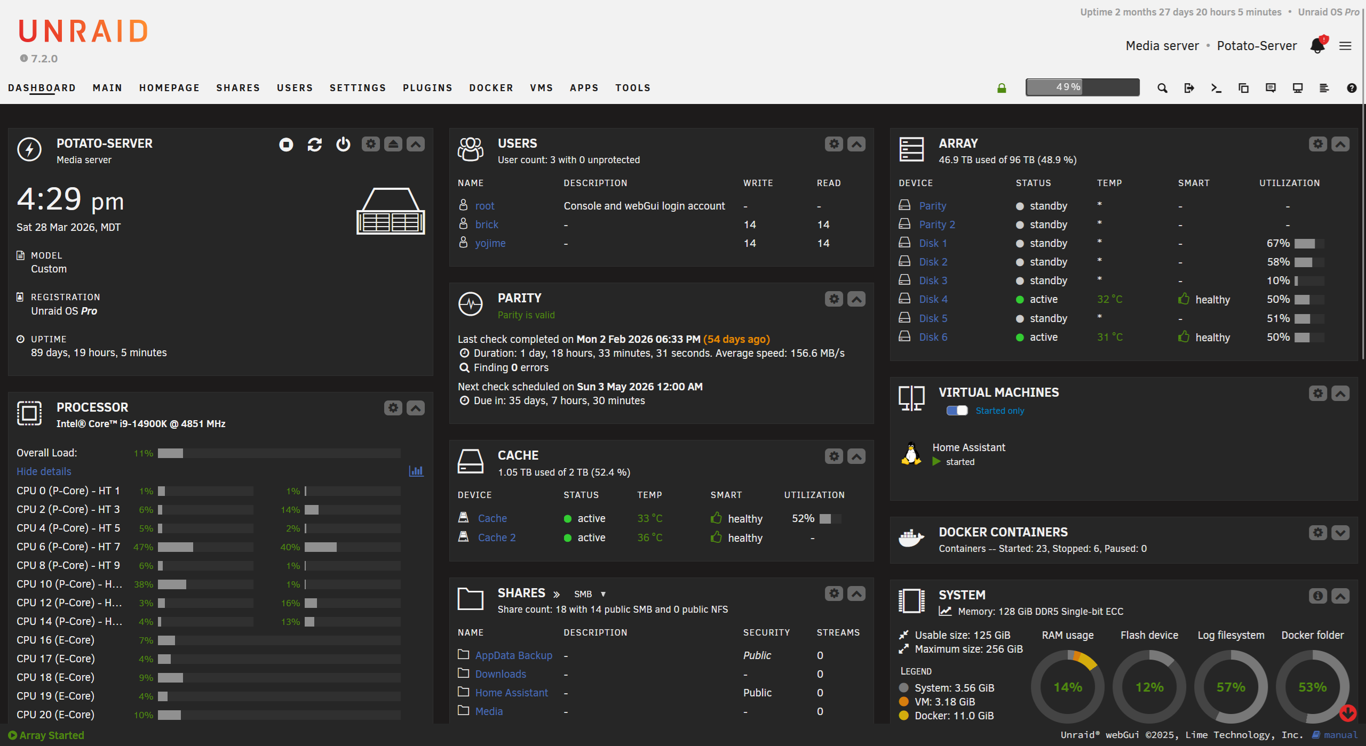
Task: Toggle the Started only VM filter
Action: point(956,411)
